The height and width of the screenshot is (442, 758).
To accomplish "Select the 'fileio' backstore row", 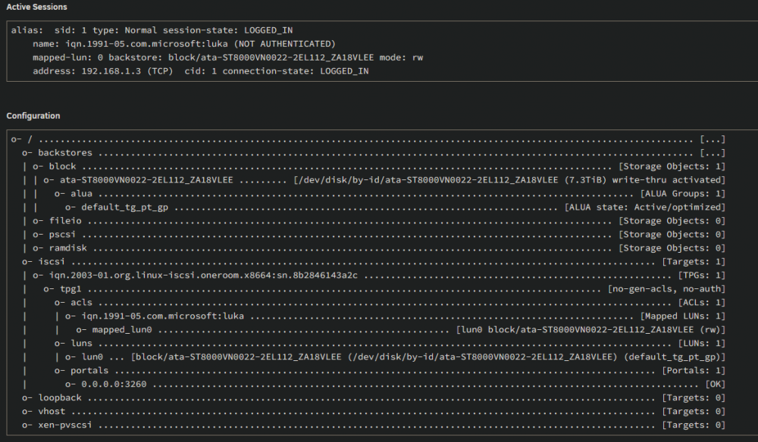I will (x=379, y=220).
